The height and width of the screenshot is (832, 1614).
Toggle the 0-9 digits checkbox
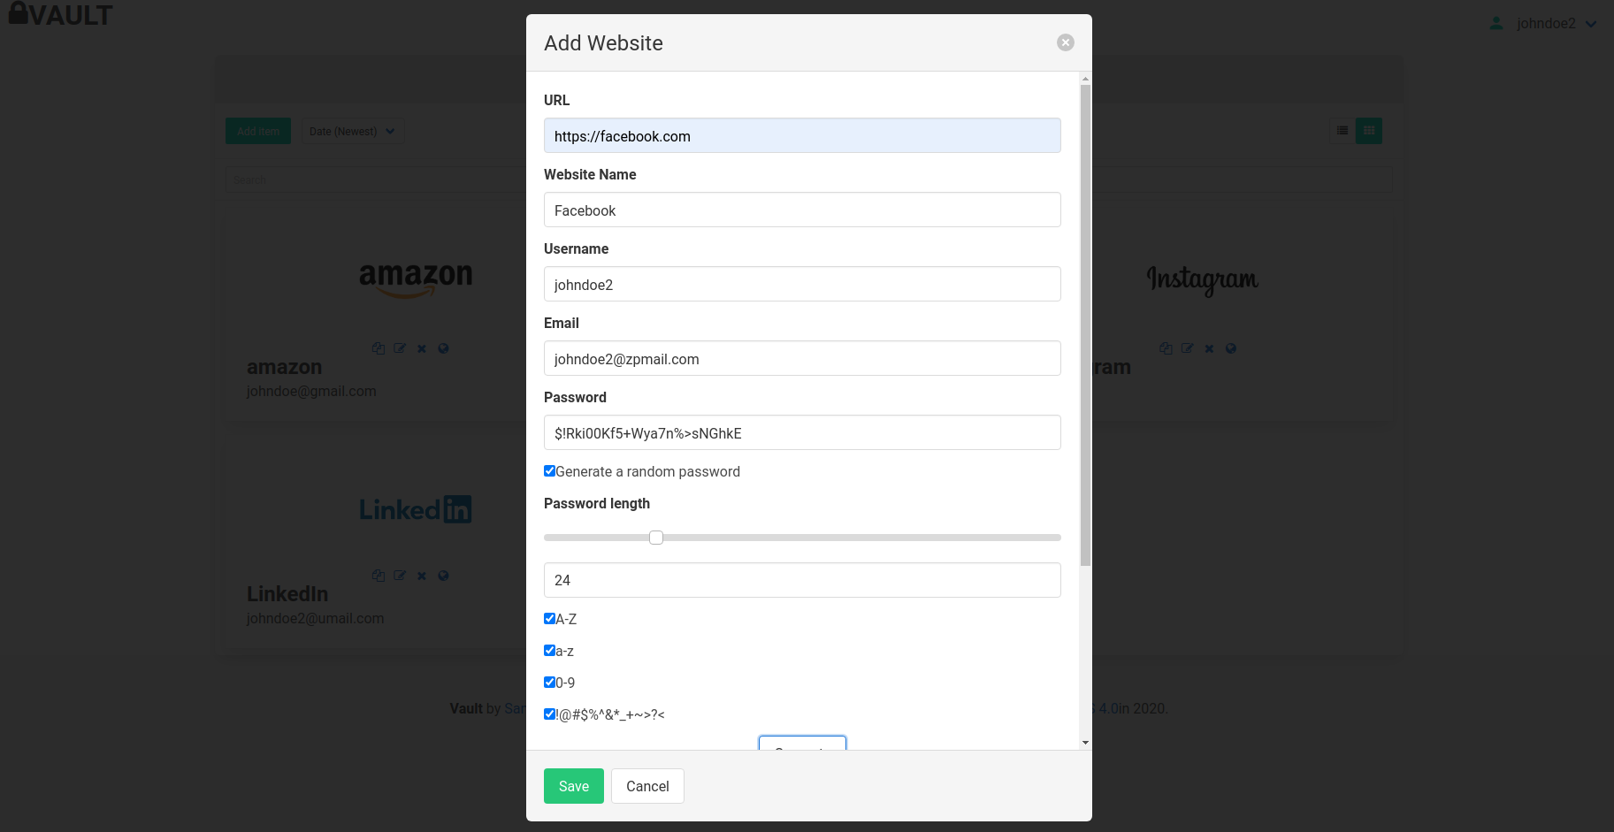click(x=549, y=683)
